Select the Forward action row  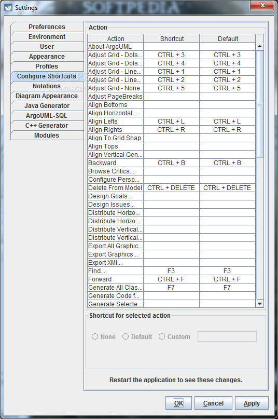(172, 279)
